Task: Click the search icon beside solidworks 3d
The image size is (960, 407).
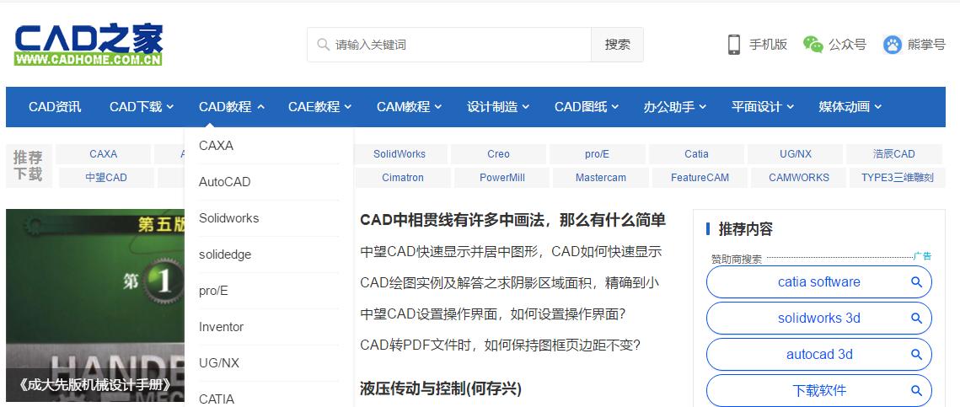Action: click(x=916, y=319)
